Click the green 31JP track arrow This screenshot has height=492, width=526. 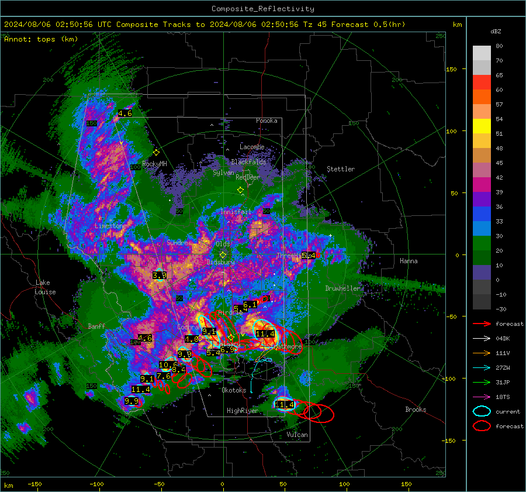tap(482, 382)
